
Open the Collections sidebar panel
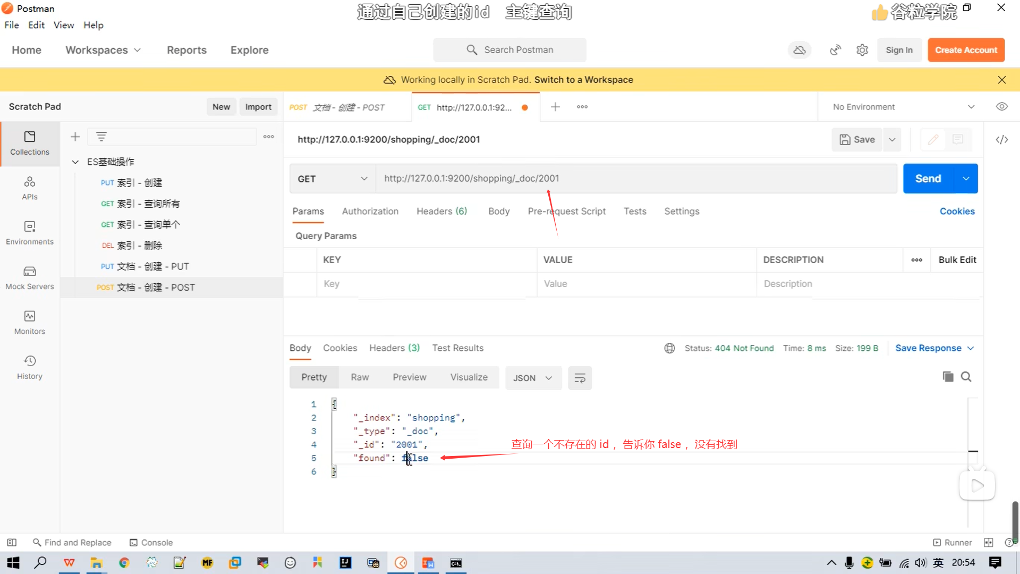click(30, 143)
